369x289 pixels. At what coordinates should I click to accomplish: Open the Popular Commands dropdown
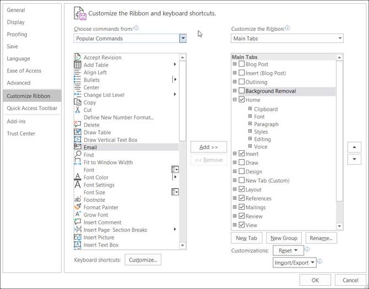point(183,39)
